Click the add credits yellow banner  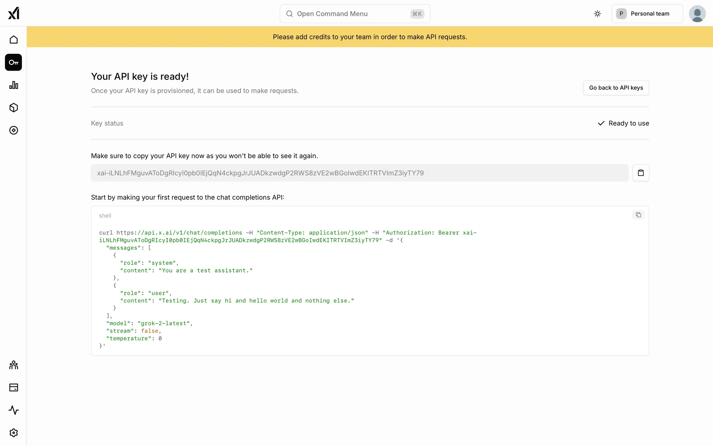coord(369,37)
